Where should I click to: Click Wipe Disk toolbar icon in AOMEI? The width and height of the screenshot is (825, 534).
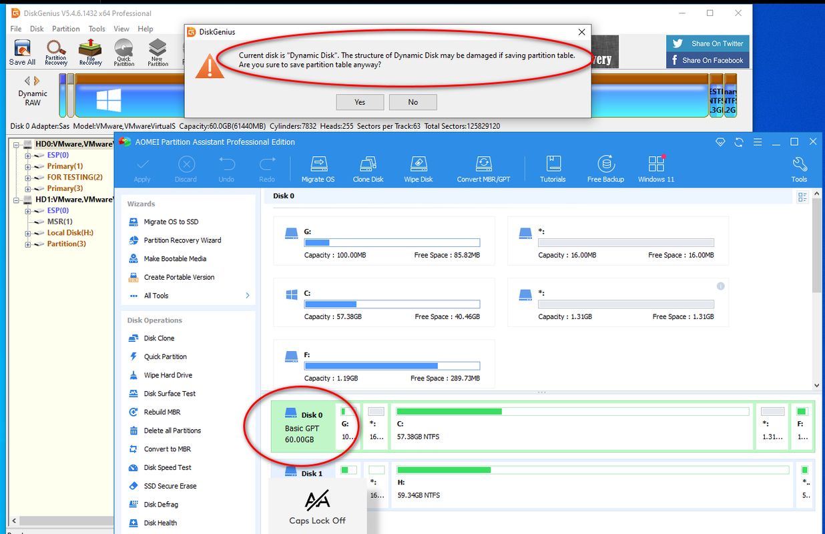(x=419, y=170)
